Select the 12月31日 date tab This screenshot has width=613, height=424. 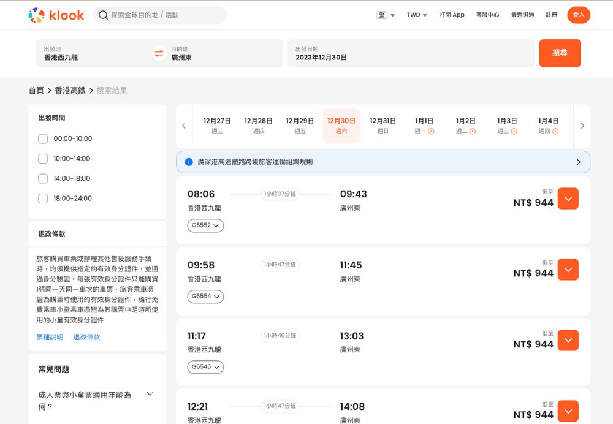pos(383,126)
